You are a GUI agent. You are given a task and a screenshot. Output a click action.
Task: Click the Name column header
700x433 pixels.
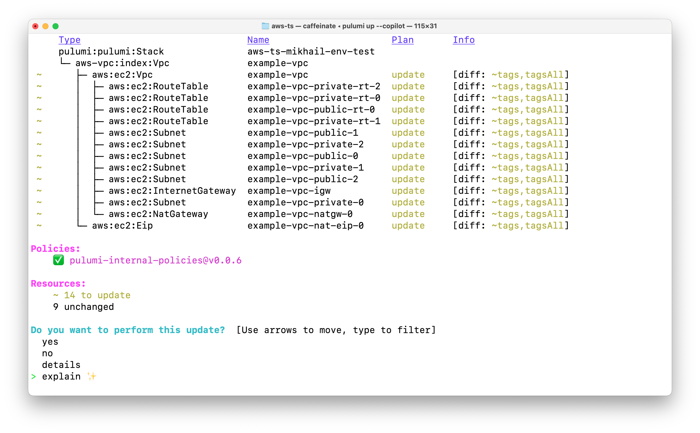tap(258, 40)
